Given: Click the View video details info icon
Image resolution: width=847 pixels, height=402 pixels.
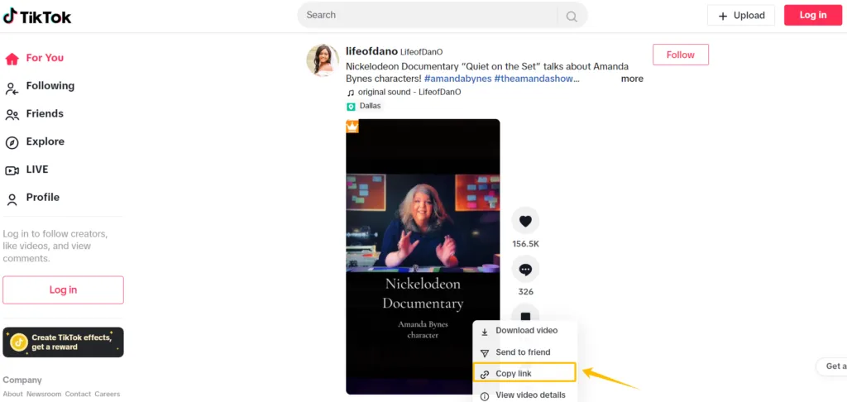Looking at the screenshot, I should click(x=485, y=396).
